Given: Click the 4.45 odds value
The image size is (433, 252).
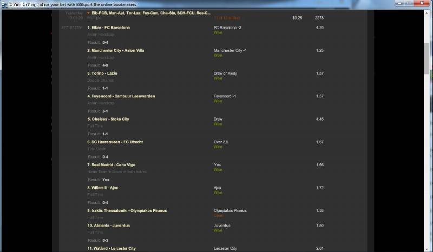Looking at the screenshot, I should pos(320,119).
